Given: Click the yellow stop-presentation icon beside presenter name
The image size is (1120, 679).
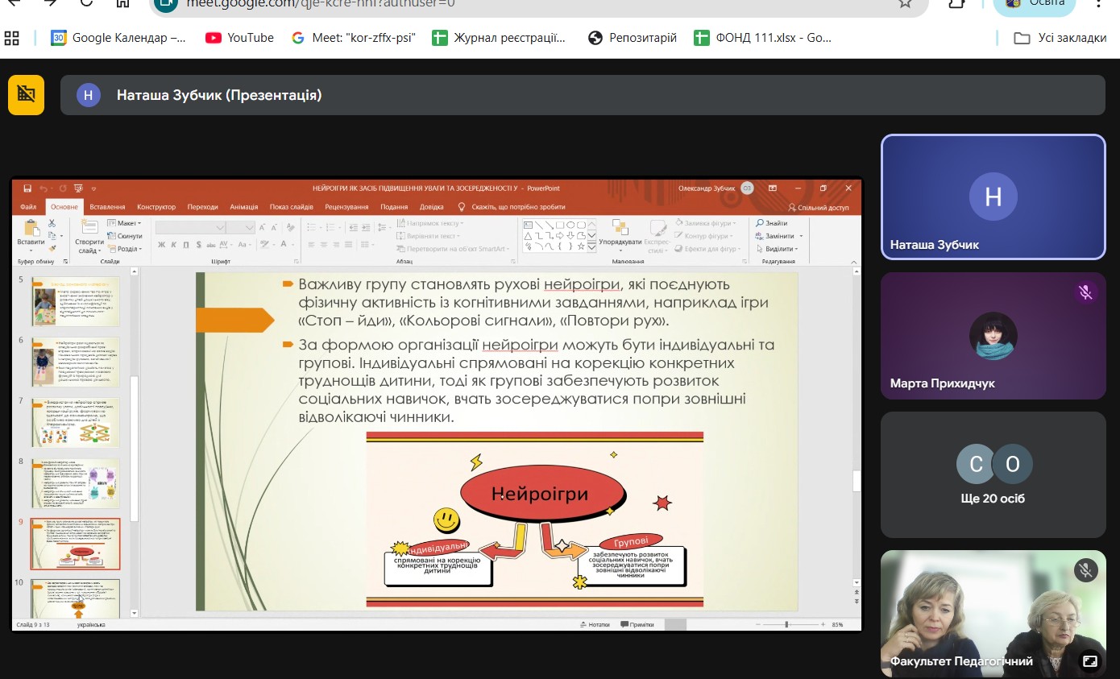Looking at the screenshot, I should 26,95.
